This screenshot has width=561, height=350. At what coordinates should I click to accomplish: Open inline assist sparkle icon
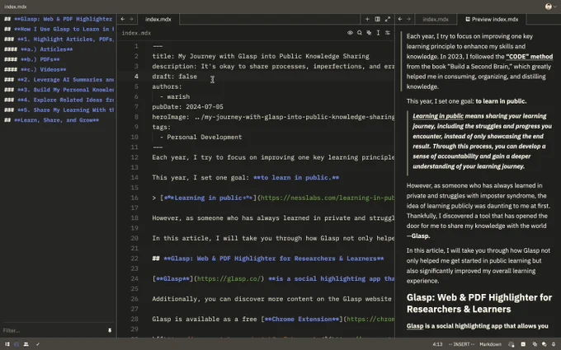pyautogui.click(x=369, y=33)
